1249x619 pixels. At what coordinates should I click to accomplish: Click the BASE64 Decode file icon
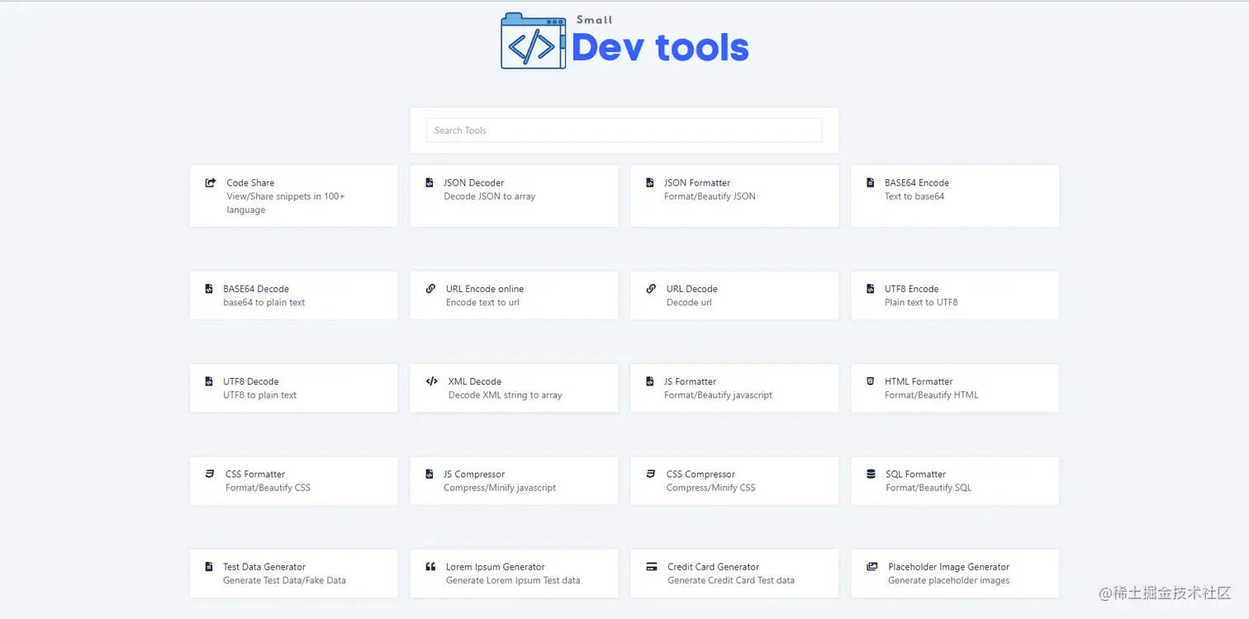[x=209, y=289]
